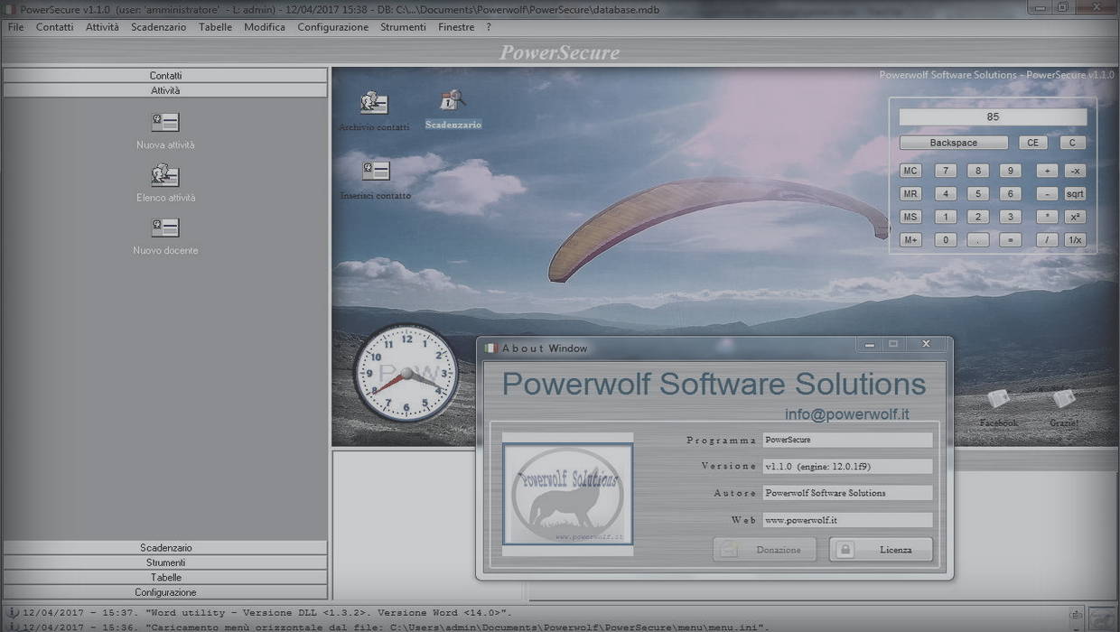The height and width of the screenshot is (632, 1120).
Task: Click the calculator CE button
Action: point(1032,143)
